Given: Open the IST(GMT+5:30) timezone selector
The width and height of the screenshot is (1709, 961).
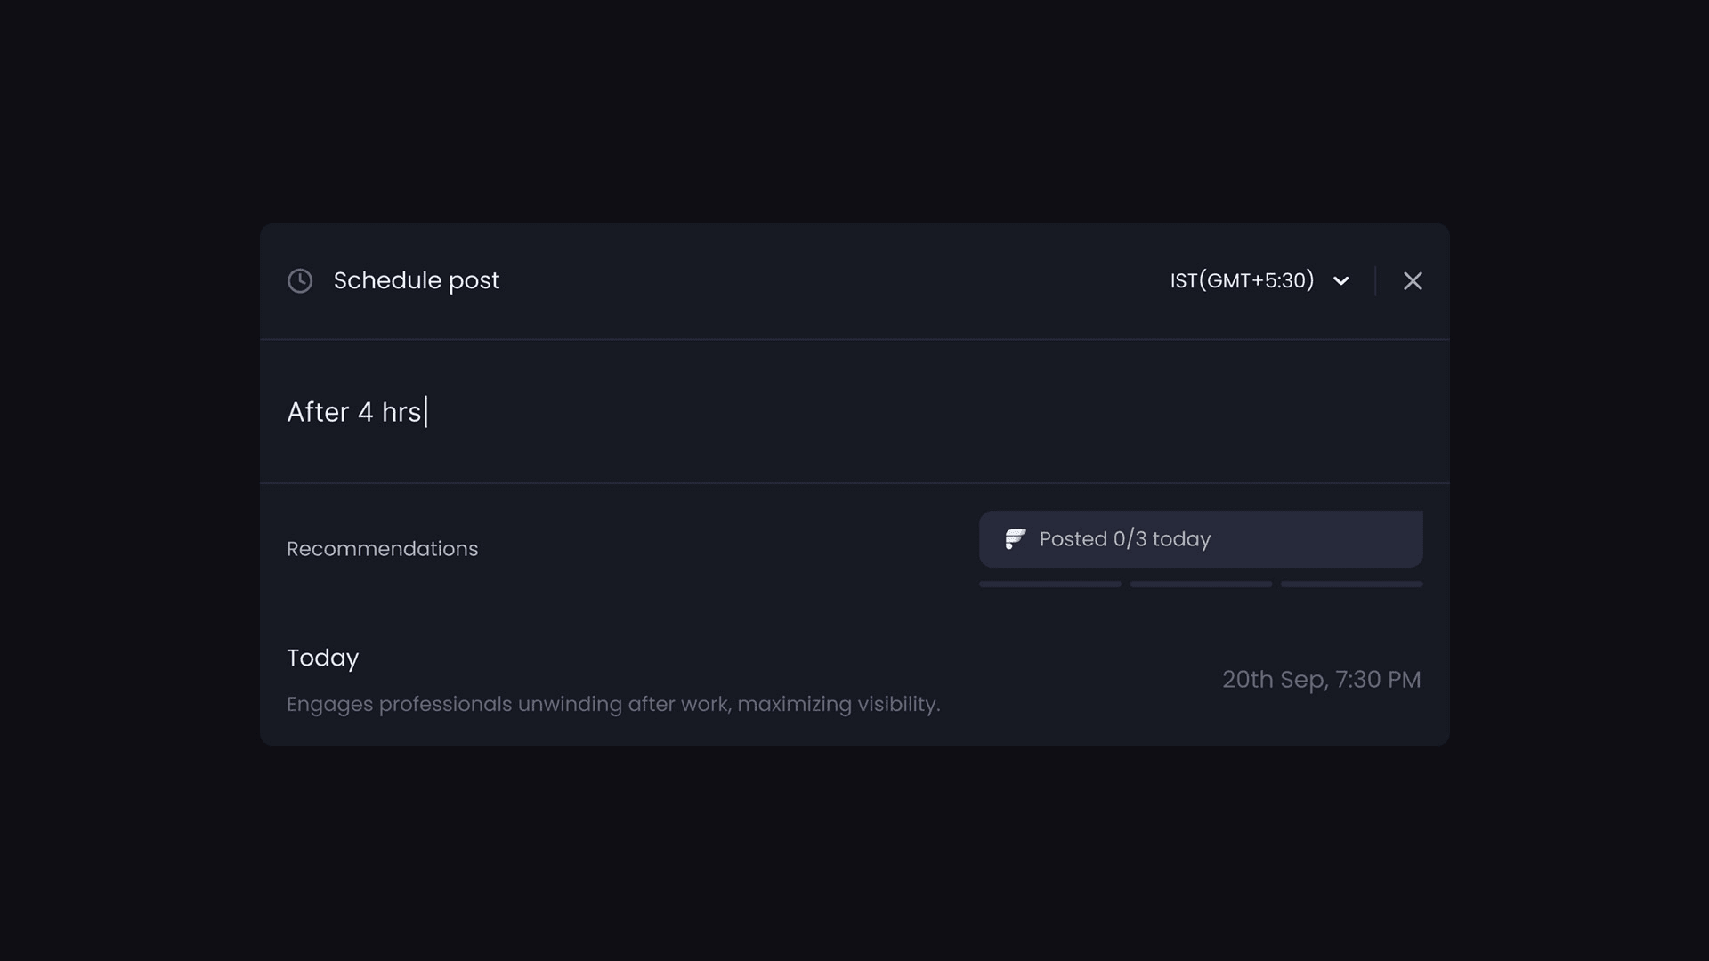Looking at the screenshot, I should tap(1242, 281).
